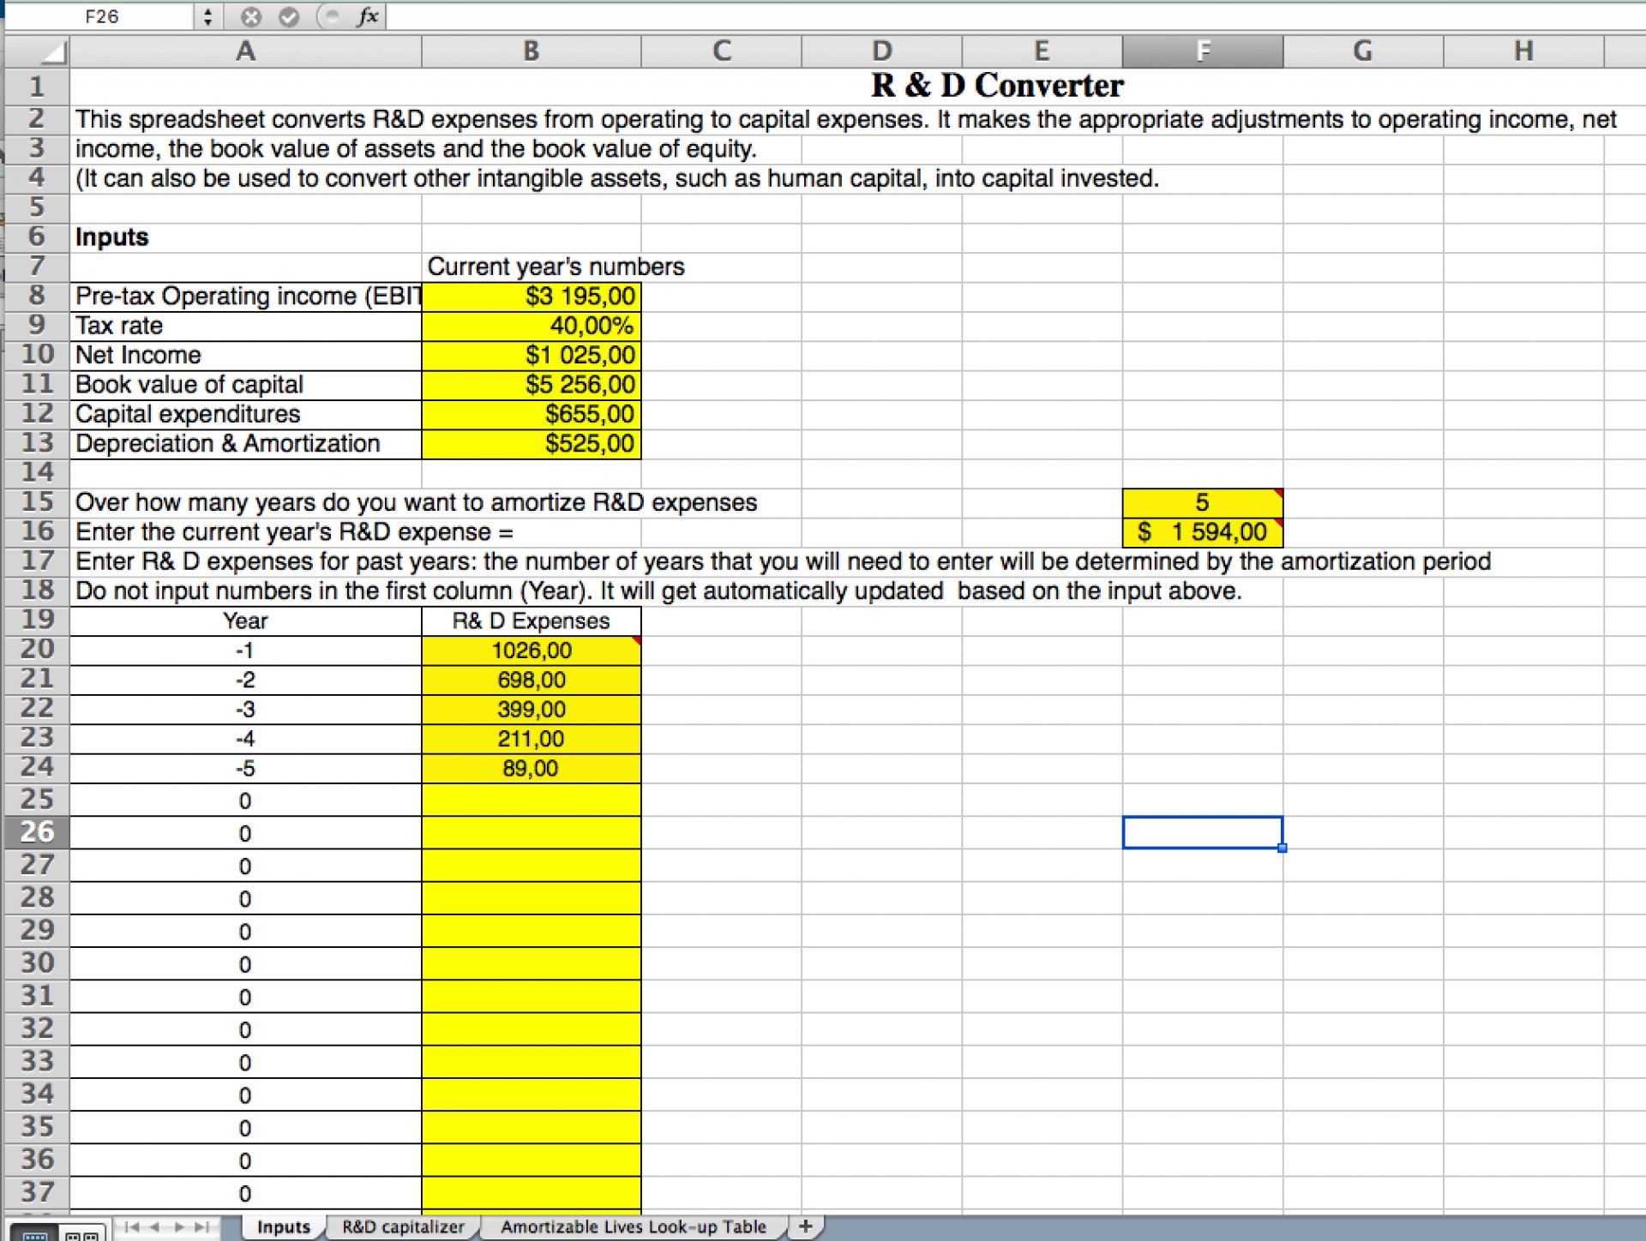This screenshot has height=1241, width=1646.
Task: Click the 'Net Income' label cell
Action: [245, 356]
